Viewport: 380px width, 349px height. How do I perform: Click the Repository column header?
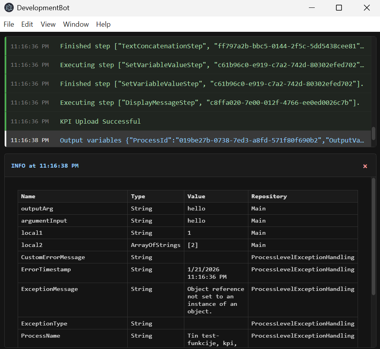pos(269,196)
